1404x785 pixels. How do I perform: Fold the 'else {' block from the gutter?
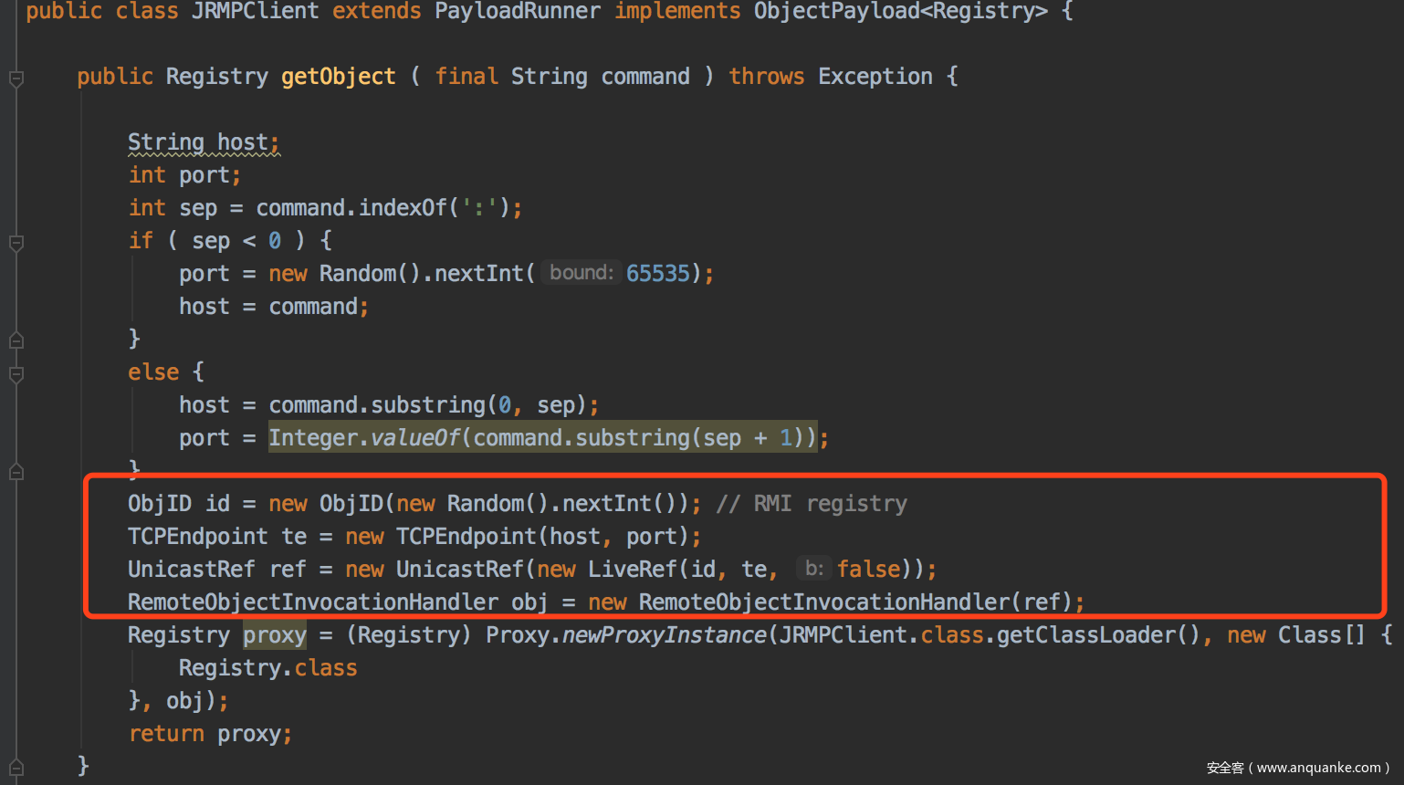point(16,374)
